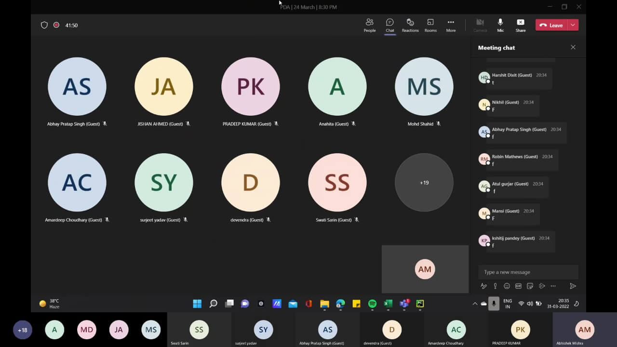Share content to the meeting

(x=521, y=25)
